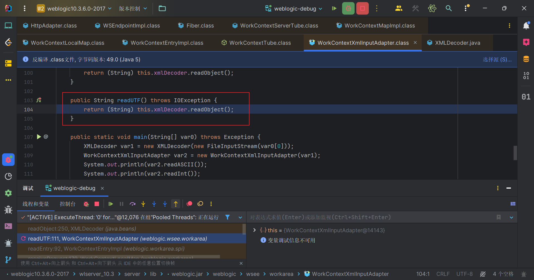Select stack frame readEntry:92, WorkContextEntryImpl
534x280 pixels.
131,249
